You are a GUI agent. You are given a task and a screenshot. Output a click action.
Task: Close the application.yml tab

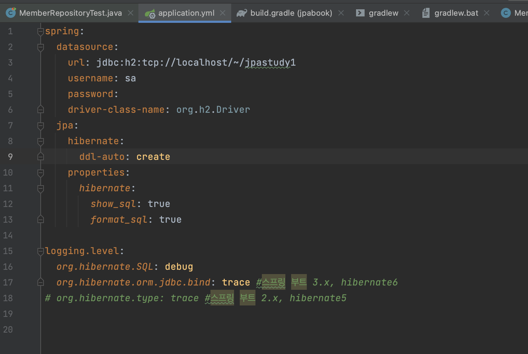pyautogui.click(x=223, y=13)
